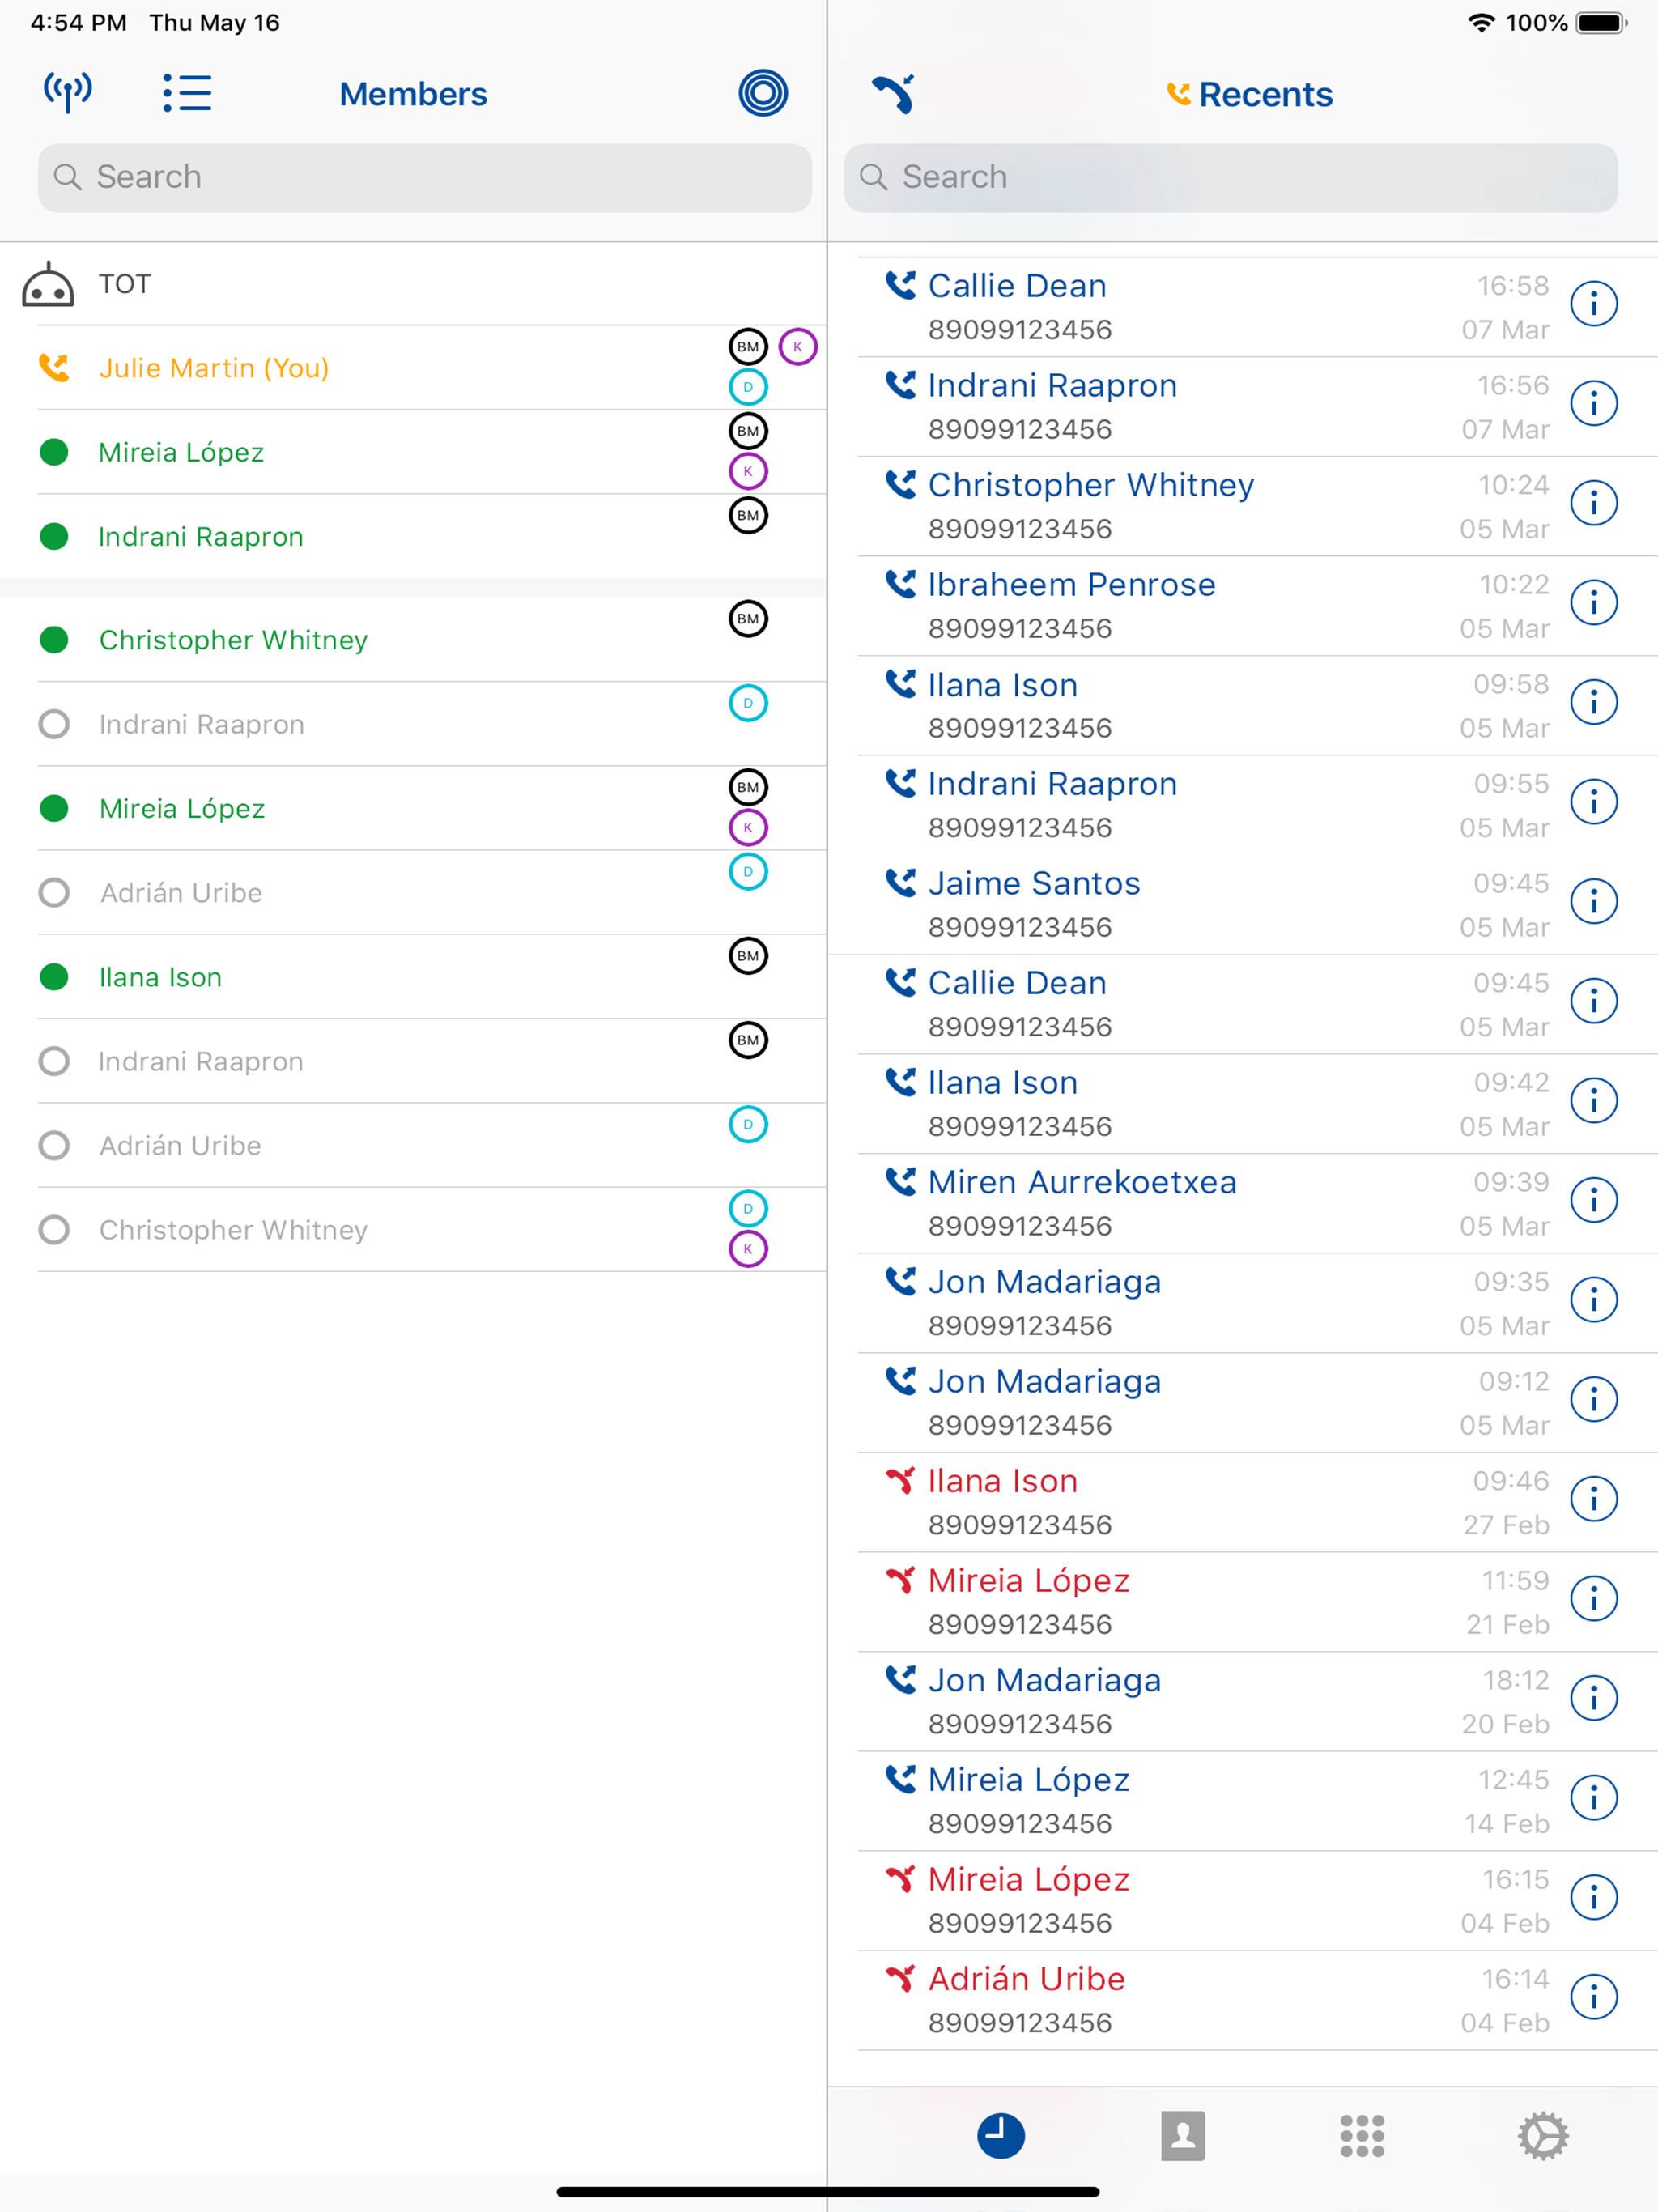Open the list view icon in Members
Viewport: 1658px width, 2212px height.
point(187,93)
